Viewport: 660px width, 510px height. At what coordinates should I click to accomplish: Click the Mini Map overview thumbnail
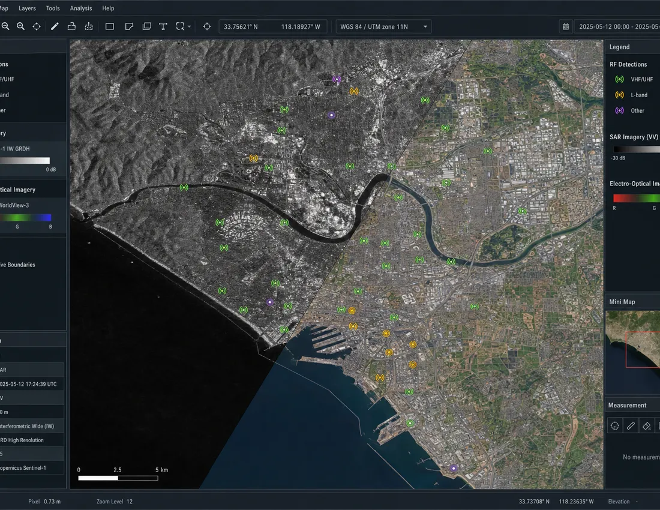coord(632,352)
